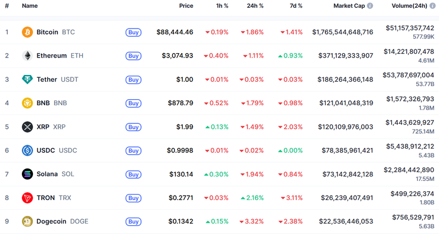Click the Solana logo icon

coord(27,174)
